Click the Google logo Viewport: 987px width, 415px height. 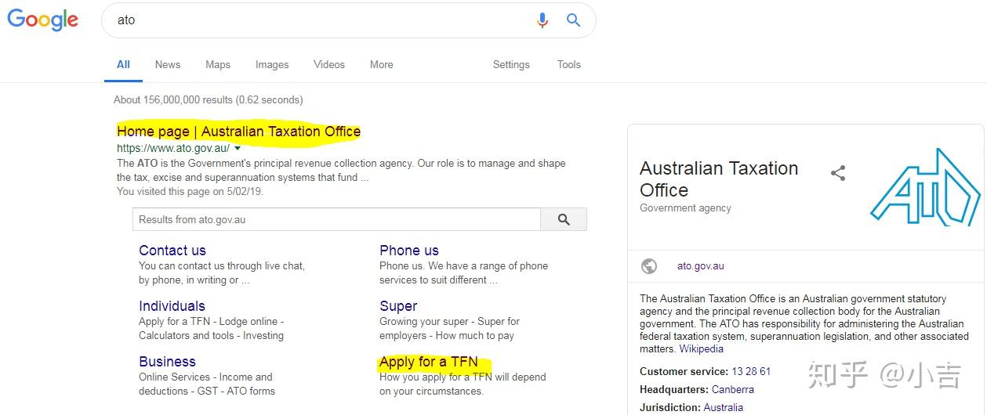point(43,20)
